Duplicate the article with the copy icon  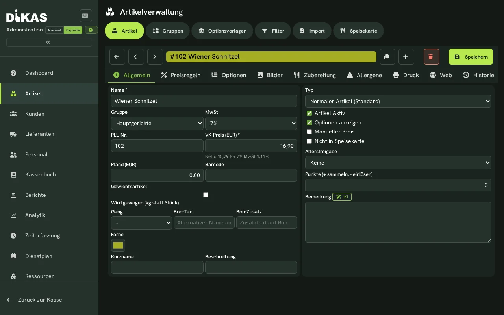(387, 57)
